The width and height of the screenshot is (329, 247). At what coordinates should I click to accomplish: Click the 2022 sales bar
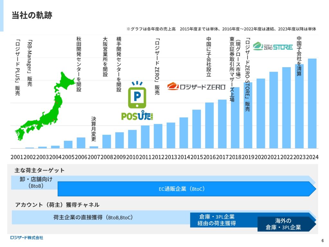(286, 108)
